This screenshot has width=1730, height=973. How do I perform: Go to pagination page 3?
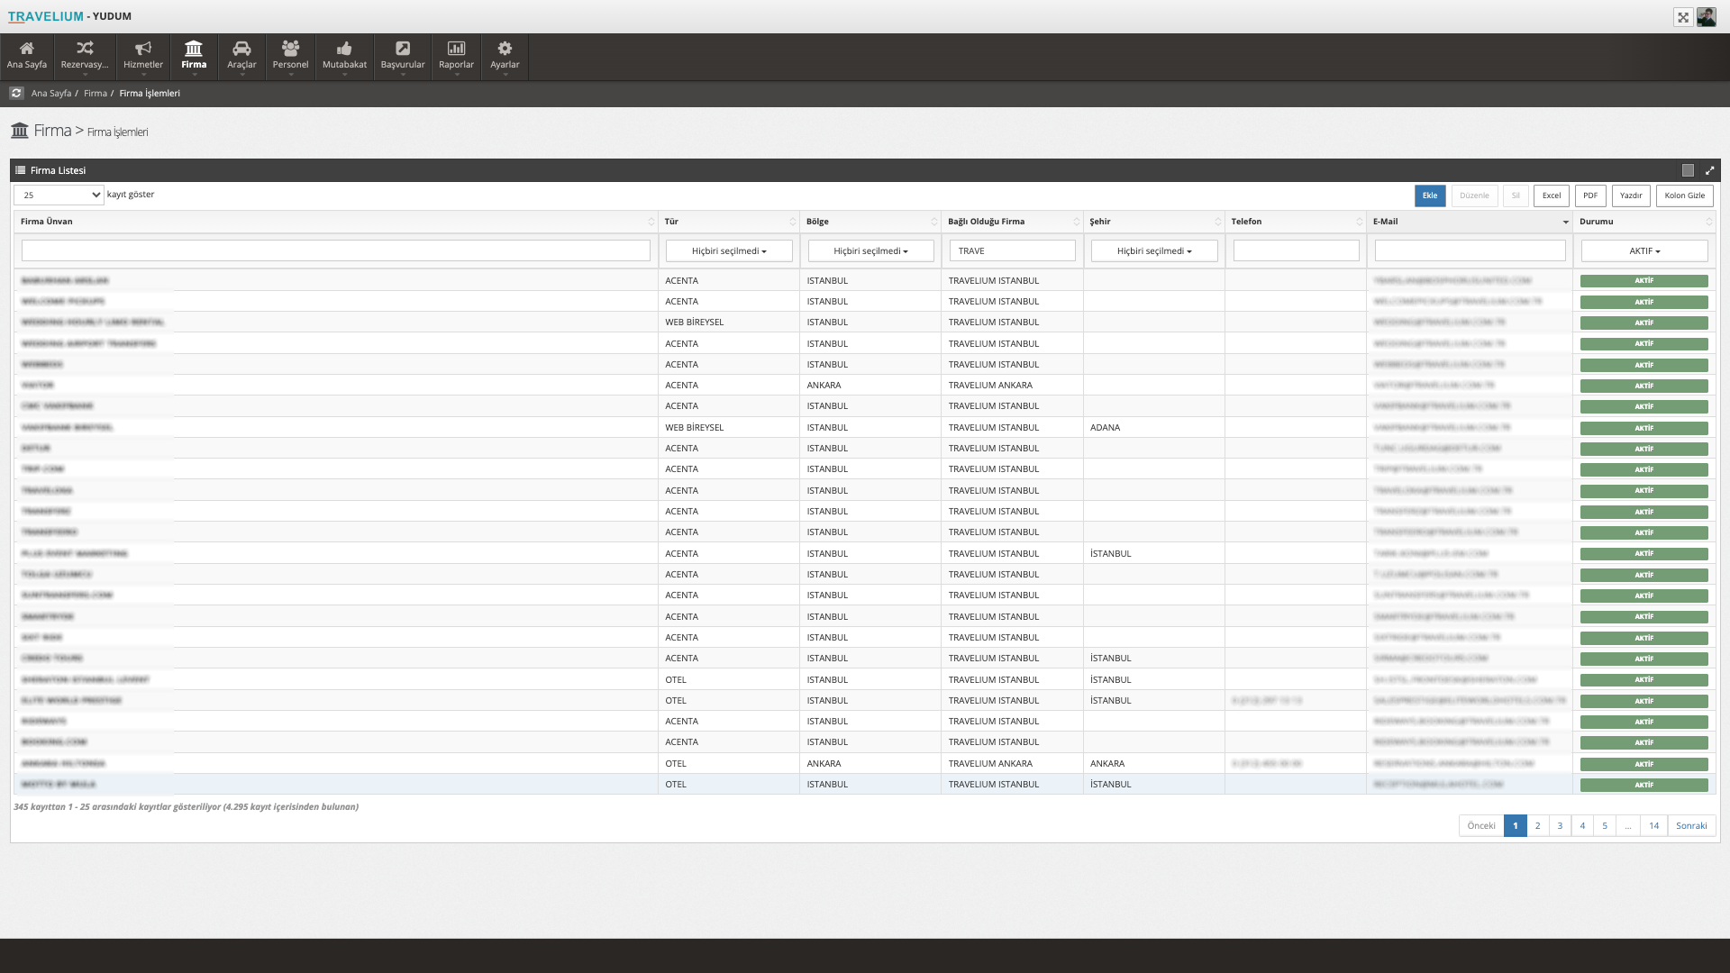(x=1560, y=825)
